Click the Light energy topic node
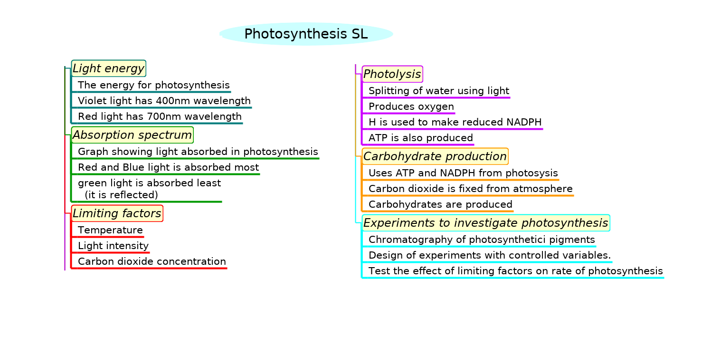Screen dimensions: 703x347 [x=108, y=69]
